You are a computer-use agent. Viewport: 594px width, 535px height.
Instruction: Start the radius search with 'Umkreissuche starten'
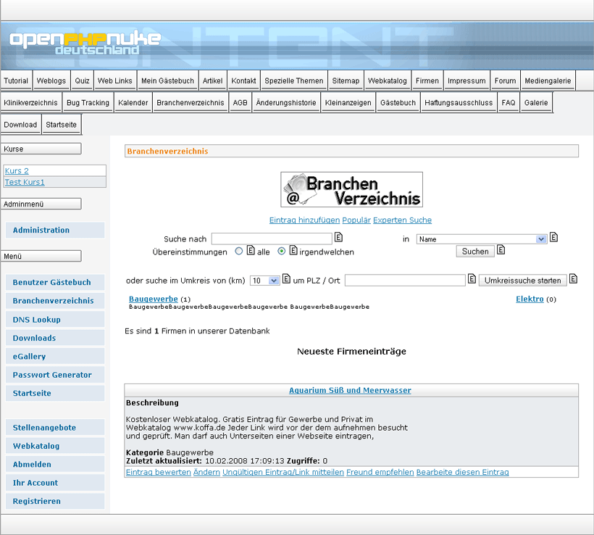[x=522, y=281]
